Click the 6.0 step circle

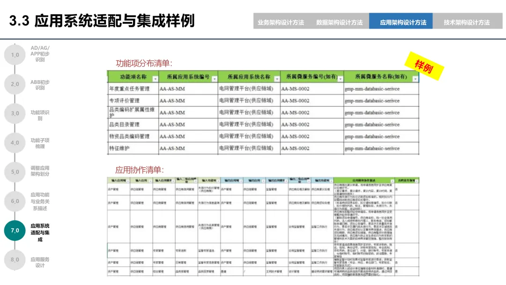point(15,201)
